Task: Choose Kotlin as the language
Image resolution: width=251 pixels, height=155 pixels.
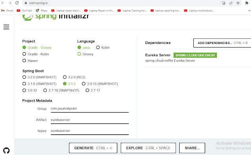Action: tap(103, 47)
